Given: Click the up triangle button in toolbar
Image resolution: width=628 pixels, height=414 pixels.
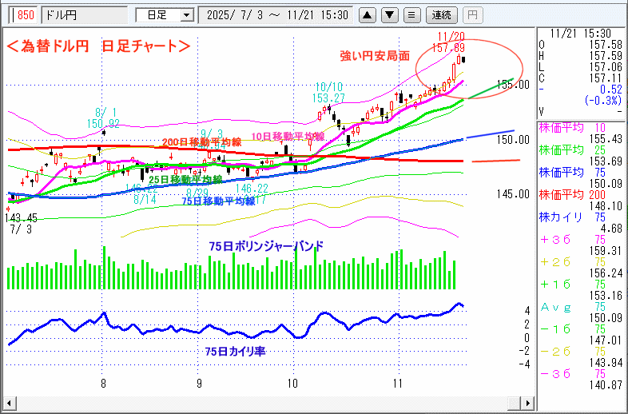Looking at the screenshot, I should coord(367,14).
